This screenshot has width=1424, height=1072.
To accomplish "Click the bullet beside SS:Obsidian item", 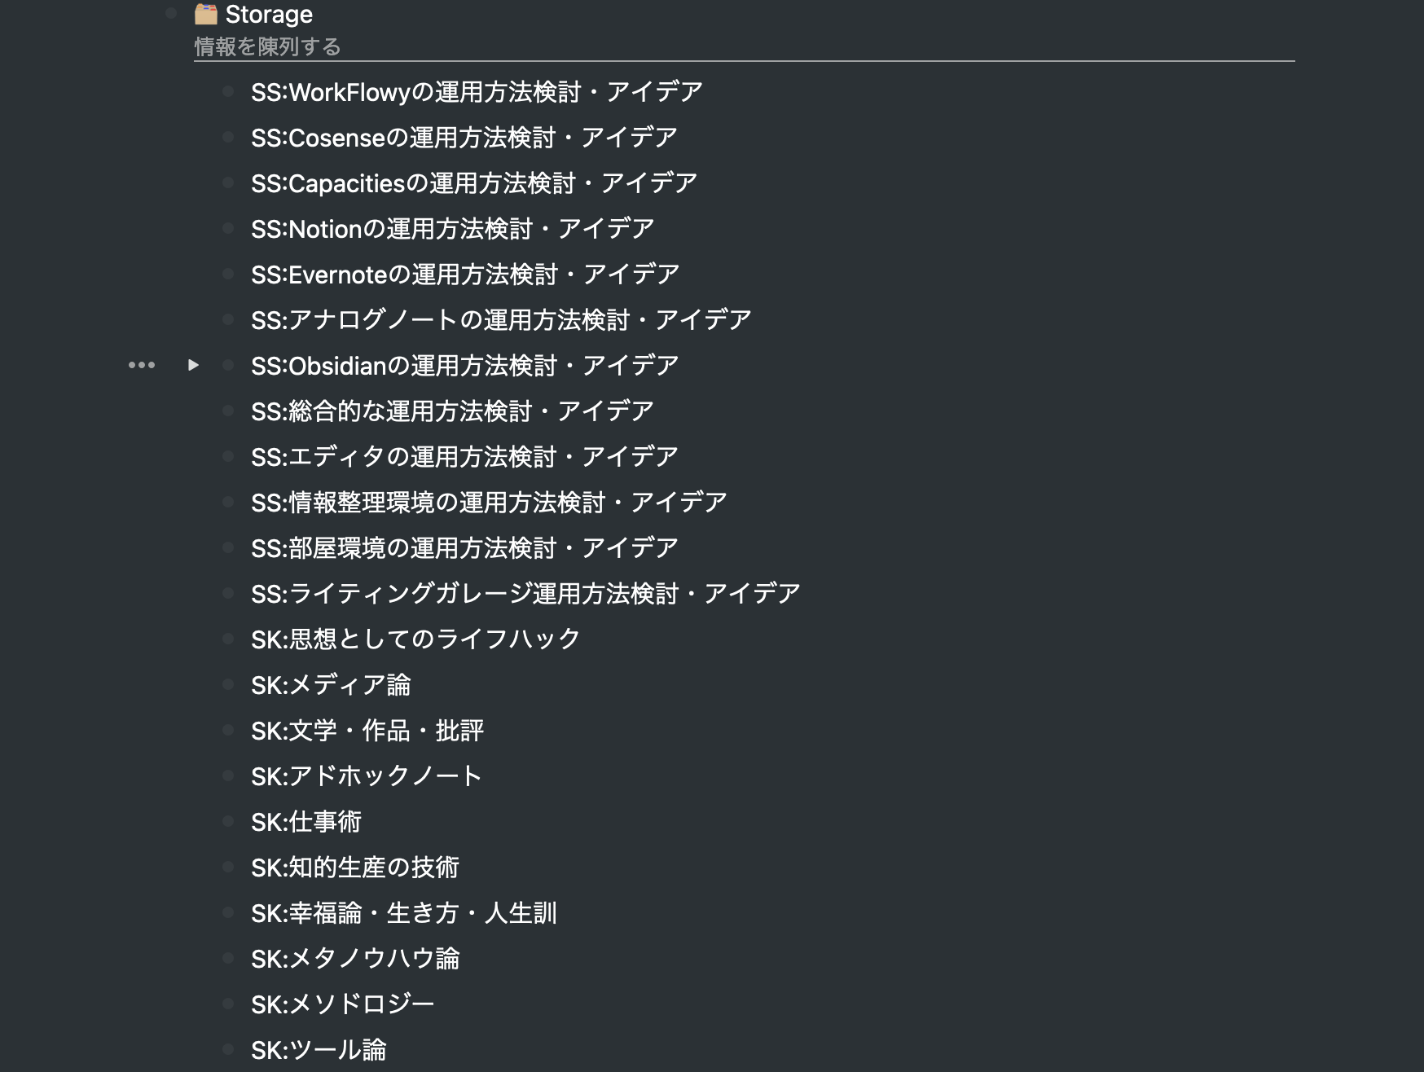I will (x=229, y=366).
